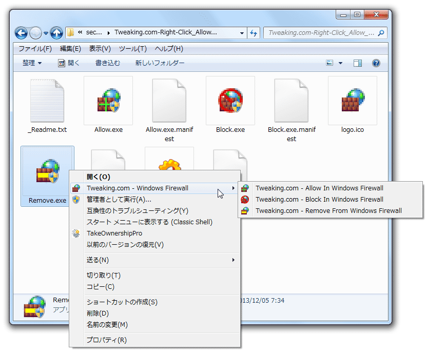Click the TakeOwnershipPro gear icon
The height and width of the screenshot is (352, 427).
coord(76,233)
